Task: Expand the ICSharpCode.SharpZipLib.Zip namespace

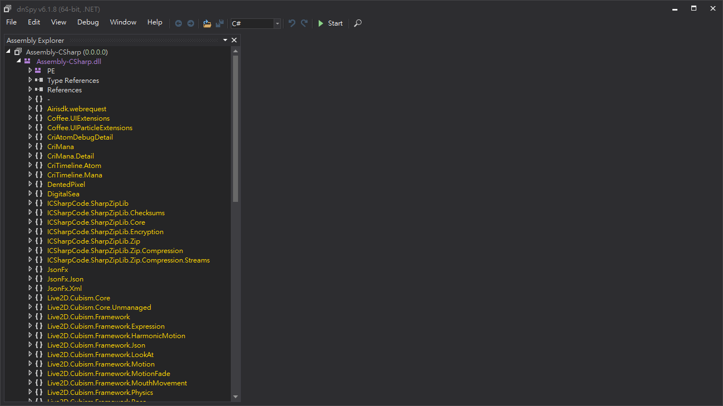Action: 30,241
